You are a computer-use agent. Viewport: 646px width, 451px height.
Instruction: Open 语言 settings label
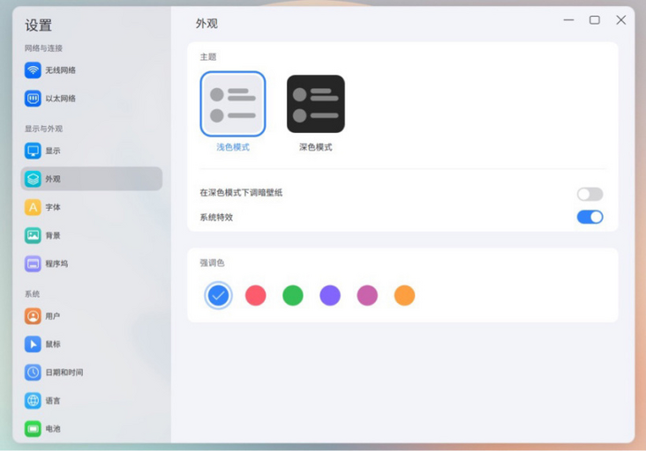coord(53,401)
